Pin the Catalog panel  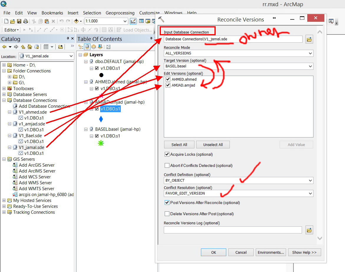(x=68, y=39)
